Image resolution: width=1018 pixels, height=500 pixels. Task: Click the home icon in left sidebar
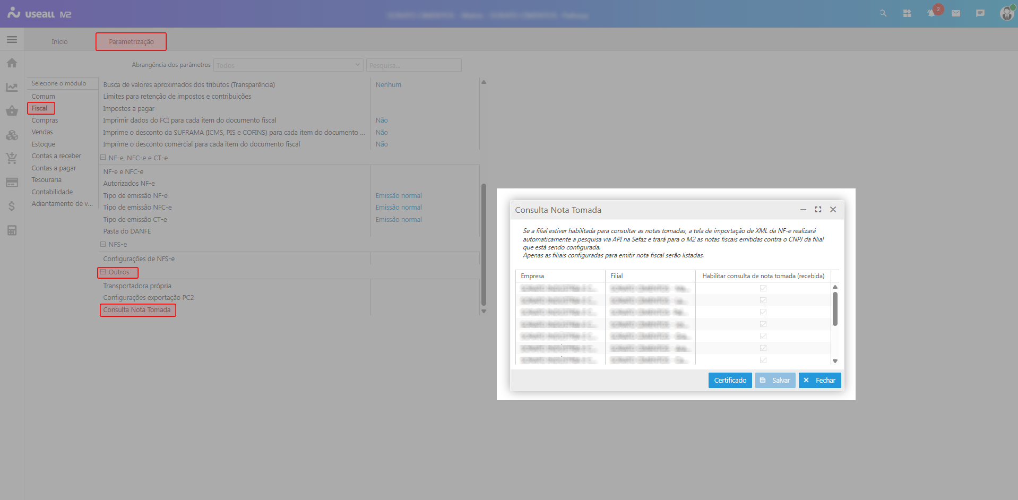12,63
